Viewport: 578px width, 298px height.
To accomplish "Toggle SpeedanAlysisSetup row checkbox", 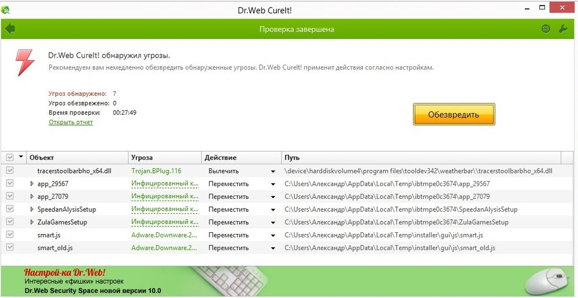I will (10, 209).
